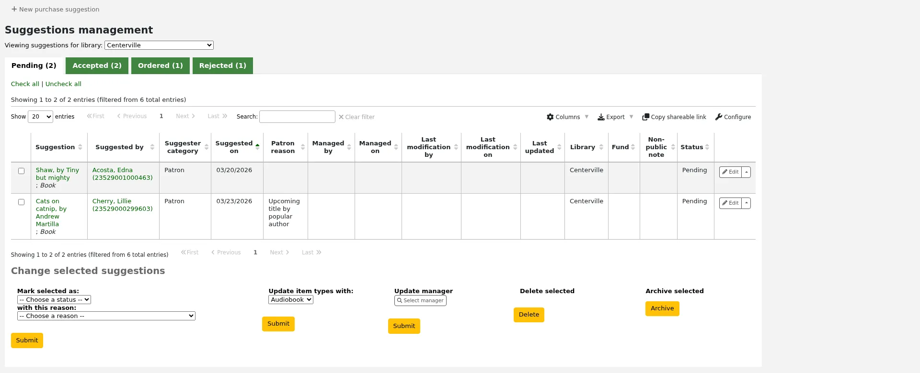The width and height of the screenshot is (920, 373).
Task: Sort by Library column arrows
Action: coord(601,147)
